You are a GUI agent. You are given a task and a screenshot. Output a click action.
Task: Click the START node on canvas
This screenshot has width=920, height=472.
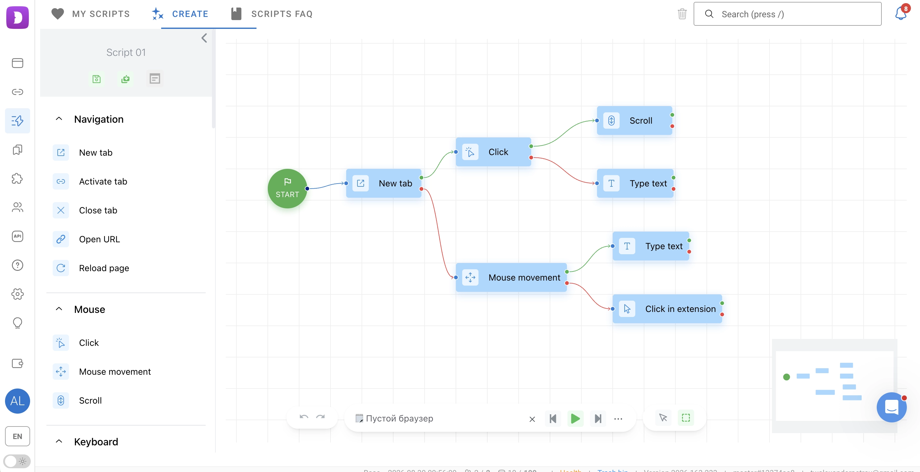pos(287,188)
